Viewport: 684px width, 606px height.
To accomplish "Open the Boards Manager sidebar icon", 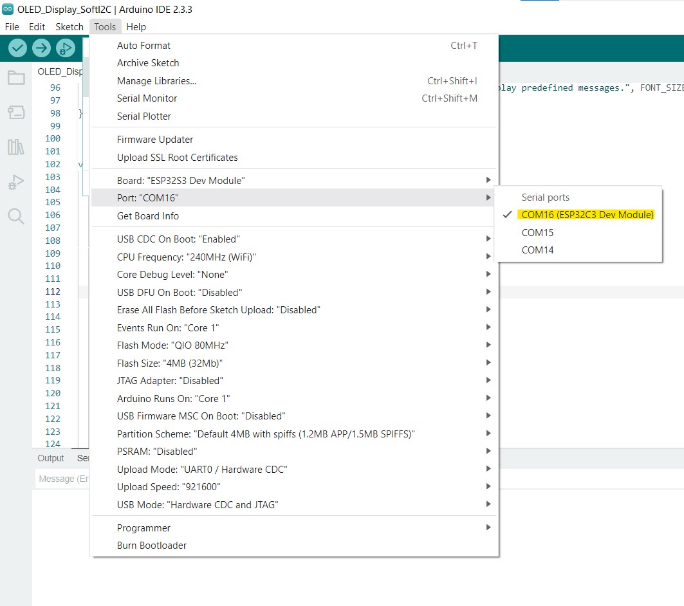I will tap(16, 112).
